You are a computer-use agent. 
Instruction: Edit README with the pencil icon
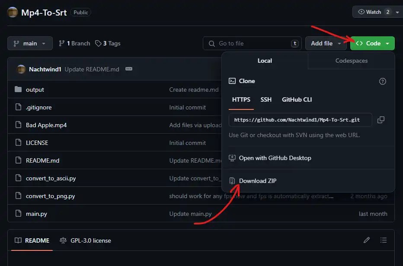pos(367,240)
